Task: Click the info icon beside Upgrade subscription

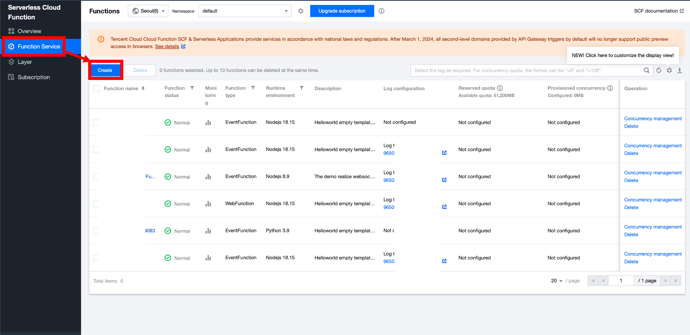Action: [x=381, y=11]
